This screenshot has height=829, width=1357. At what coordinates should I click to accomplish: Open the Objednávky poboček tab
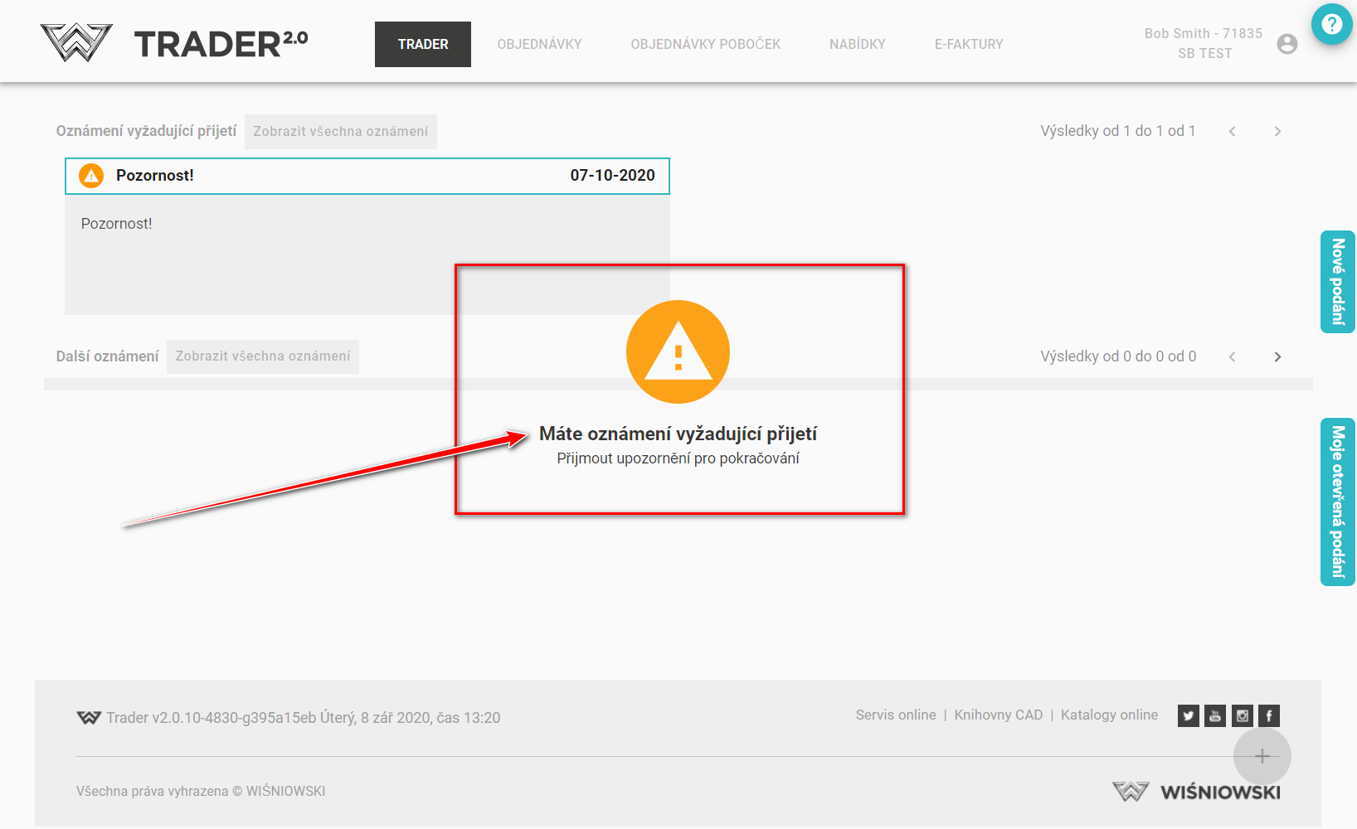click(705, 44)
